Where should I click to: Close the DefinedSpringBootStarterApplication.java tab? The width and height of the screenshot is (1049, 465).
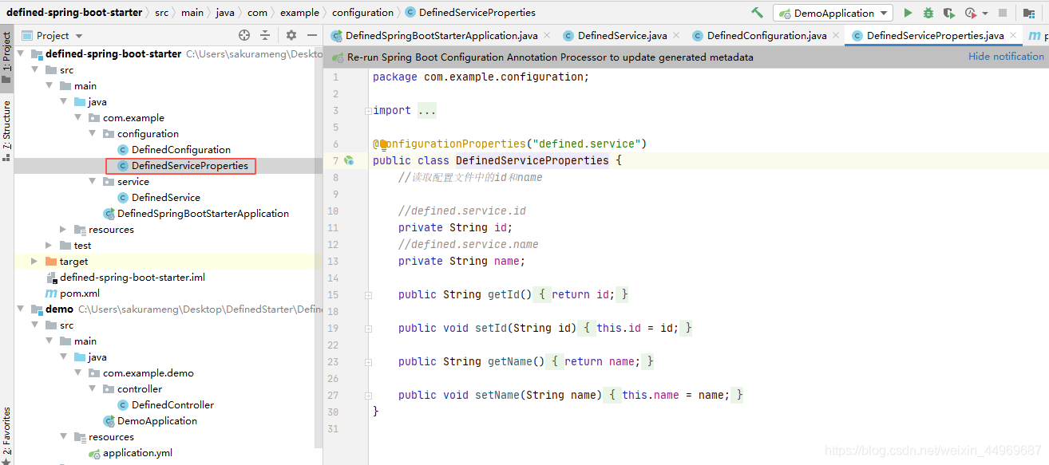(x=547, y=35)
